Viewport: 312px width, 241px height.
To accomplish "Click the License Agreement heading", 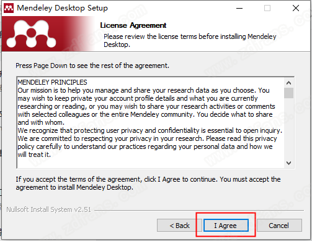I will [x=133, y=25].
